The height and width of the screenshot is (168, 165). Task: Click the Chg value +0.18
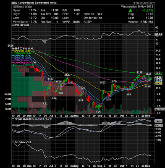(x=149, y=14)
